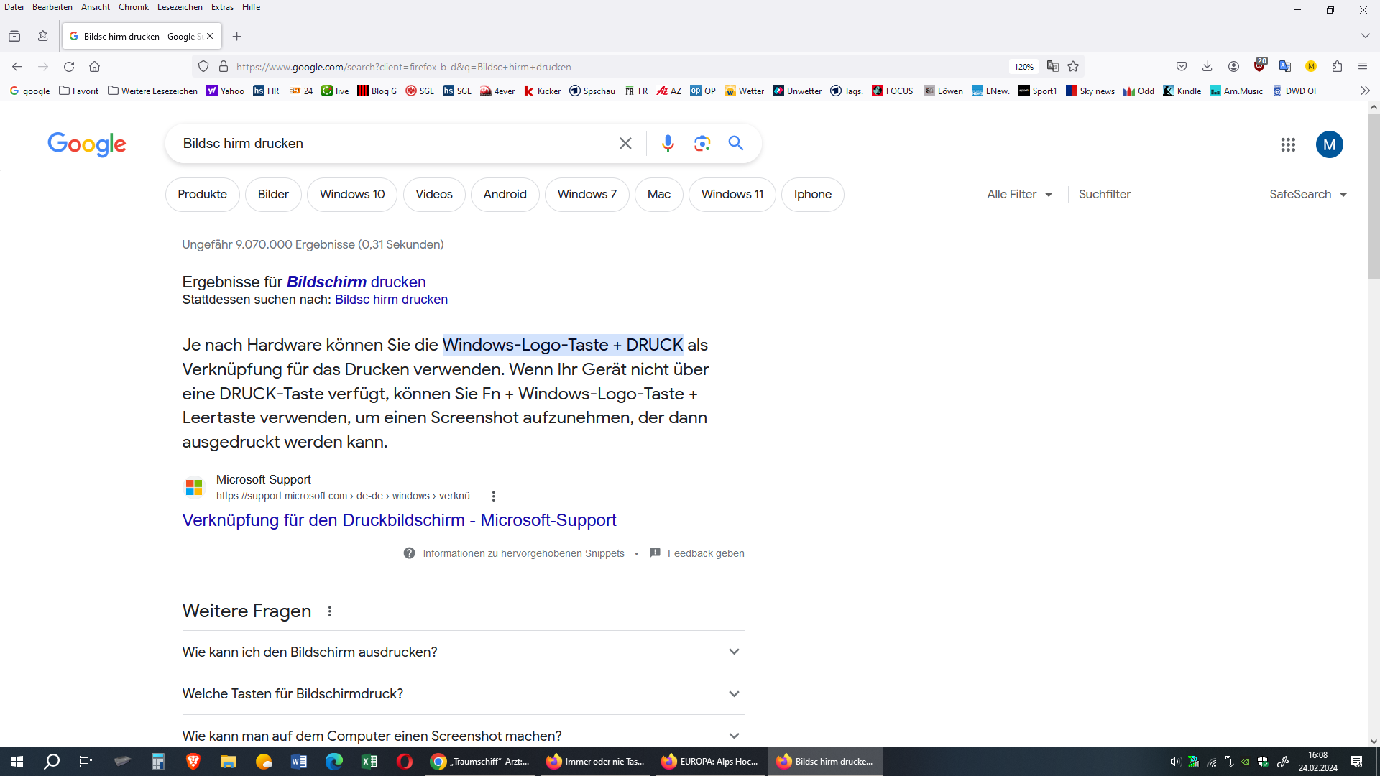1380x776 pixels.
Task: Select the Windows 11 filter chip
Action: 732,195
